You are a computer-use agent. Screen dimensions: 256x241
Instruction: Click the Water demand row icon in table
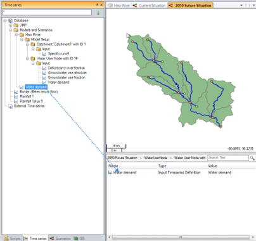[110, 173]
